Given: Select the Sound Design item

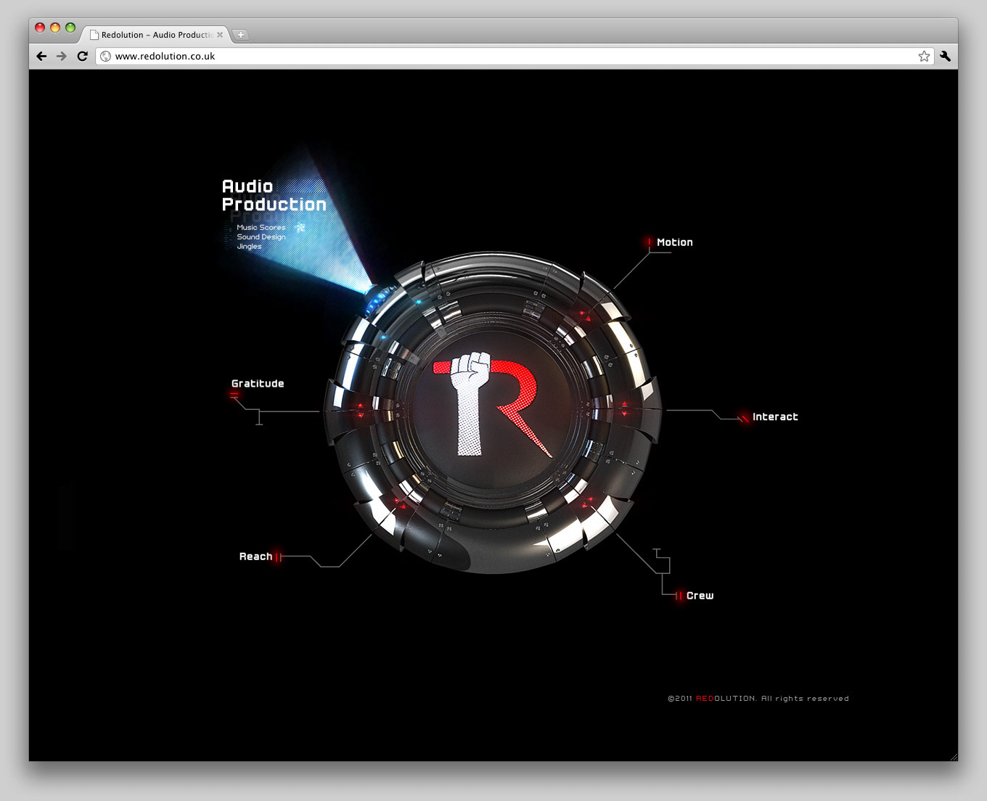Looking at the screenshot, I should (x=261, y=237).
